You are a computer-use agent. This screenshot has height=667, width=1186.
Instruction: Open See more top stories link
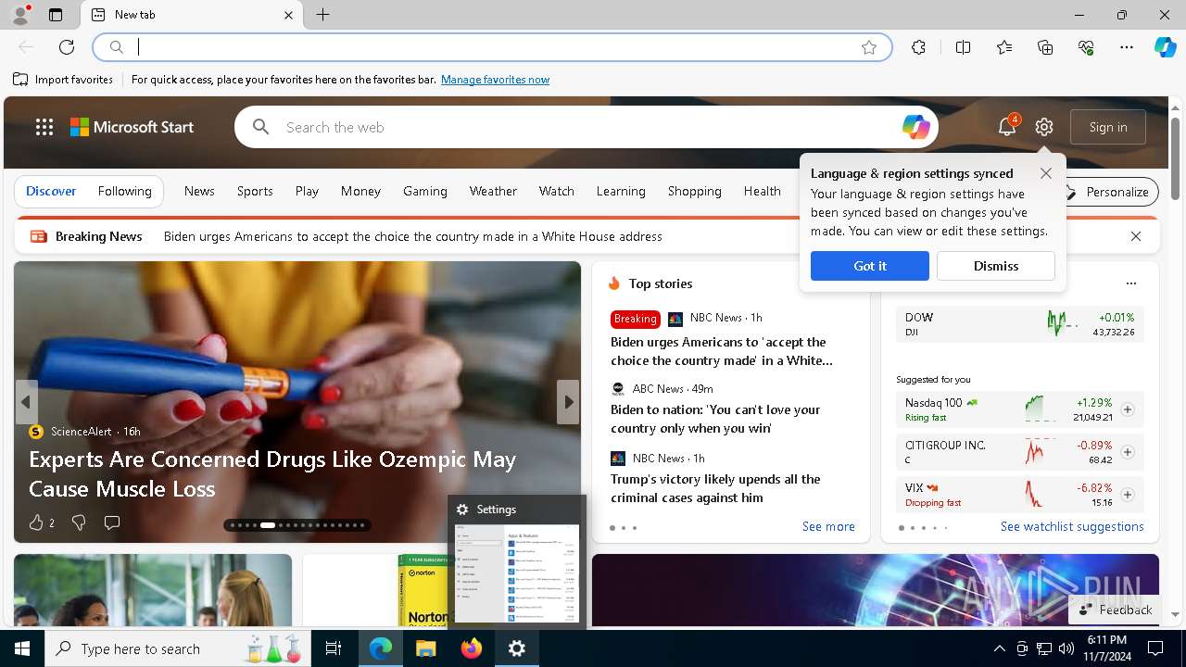[x=828, y=526]
